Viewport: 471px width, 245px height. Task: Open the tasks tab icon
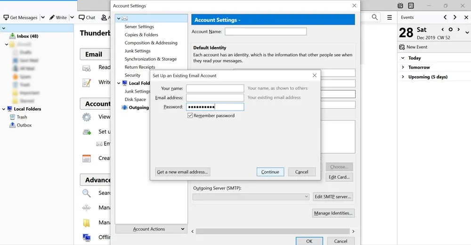(x=411, y=5)
